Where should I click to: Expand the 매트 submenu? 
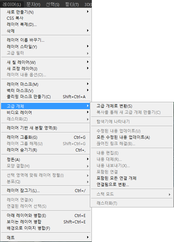tap(46, 238)
